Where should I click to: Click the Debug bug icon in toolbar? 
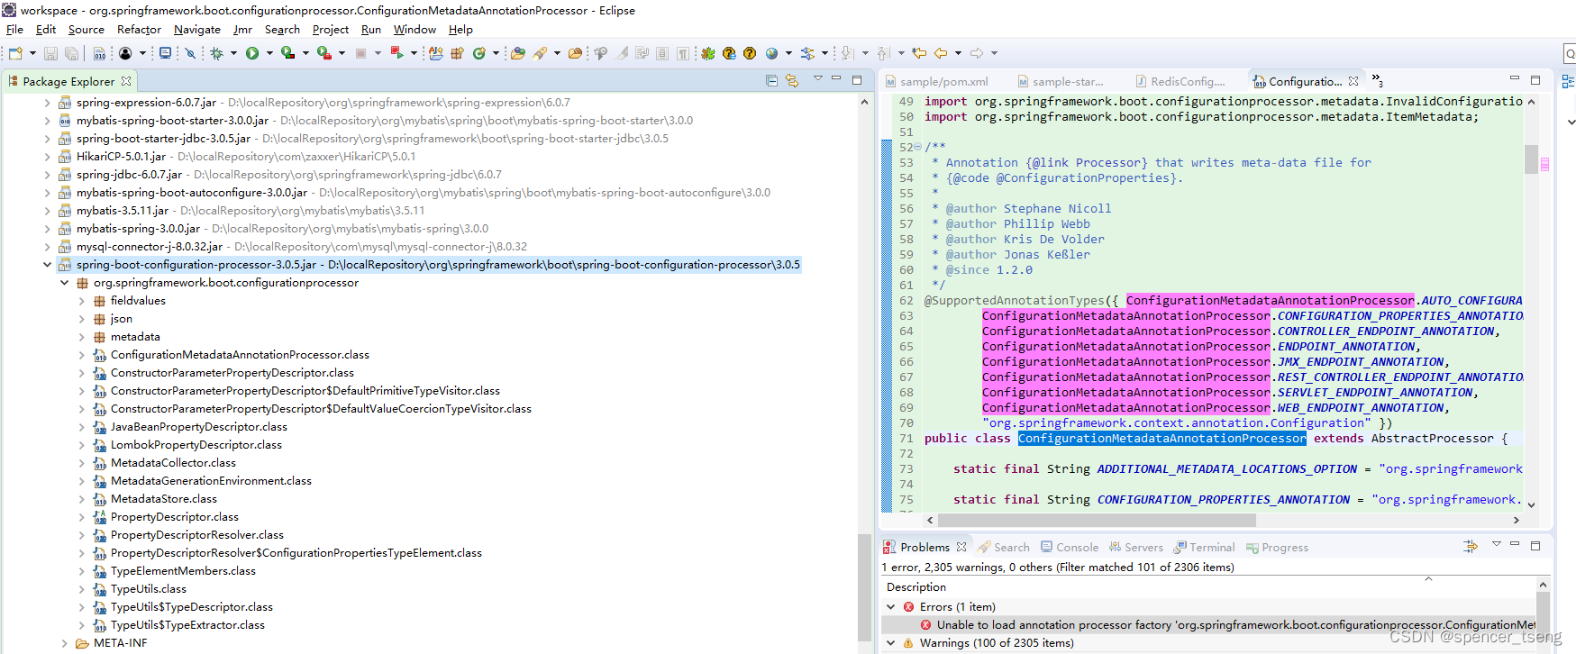[216, 54]
